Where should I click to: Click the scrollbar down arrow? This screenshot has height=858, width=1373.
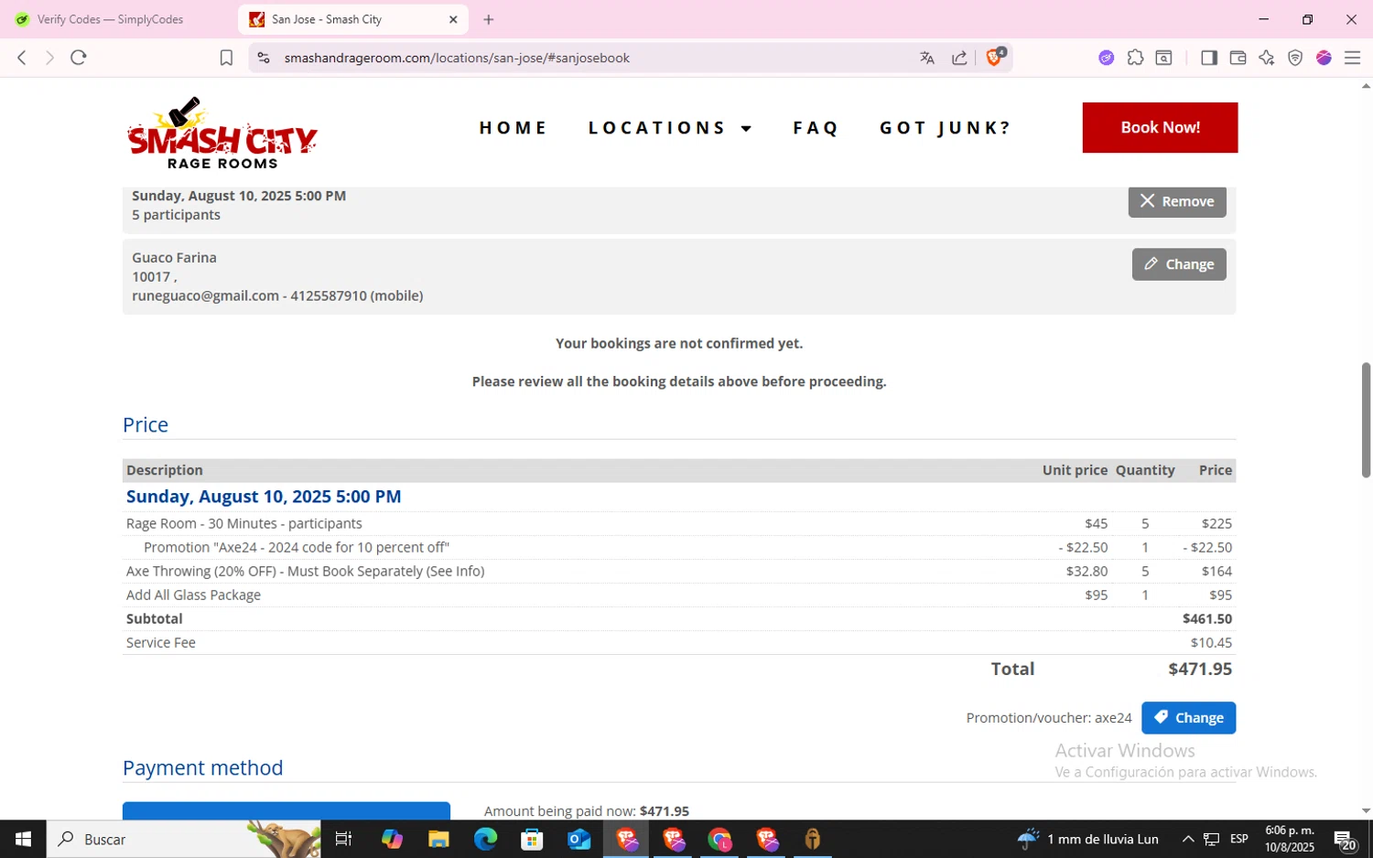1366,810
